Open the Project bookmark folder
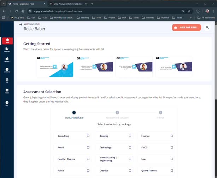This screenshot has height=178, width=217. click(x=110, y=18)
